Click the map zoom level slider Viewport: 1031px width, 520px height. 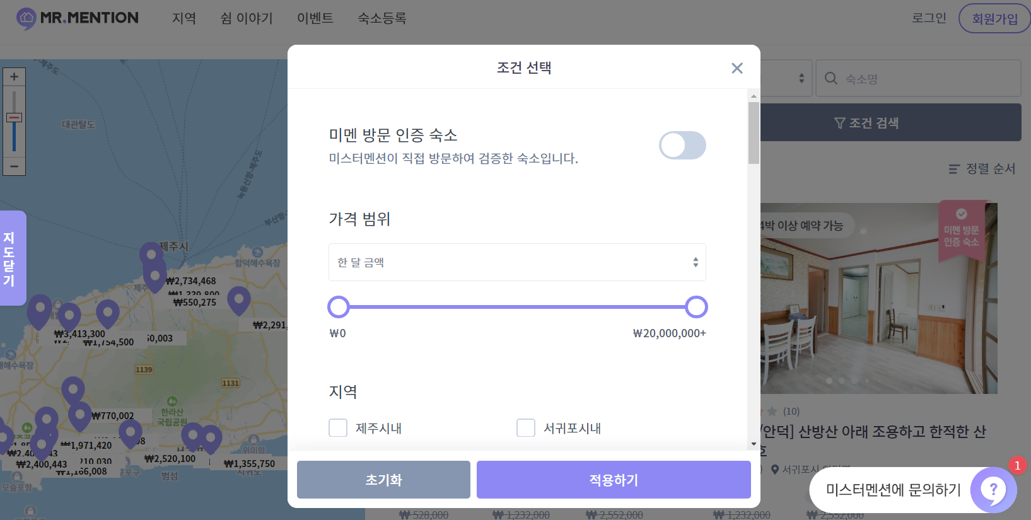(14, 118)
